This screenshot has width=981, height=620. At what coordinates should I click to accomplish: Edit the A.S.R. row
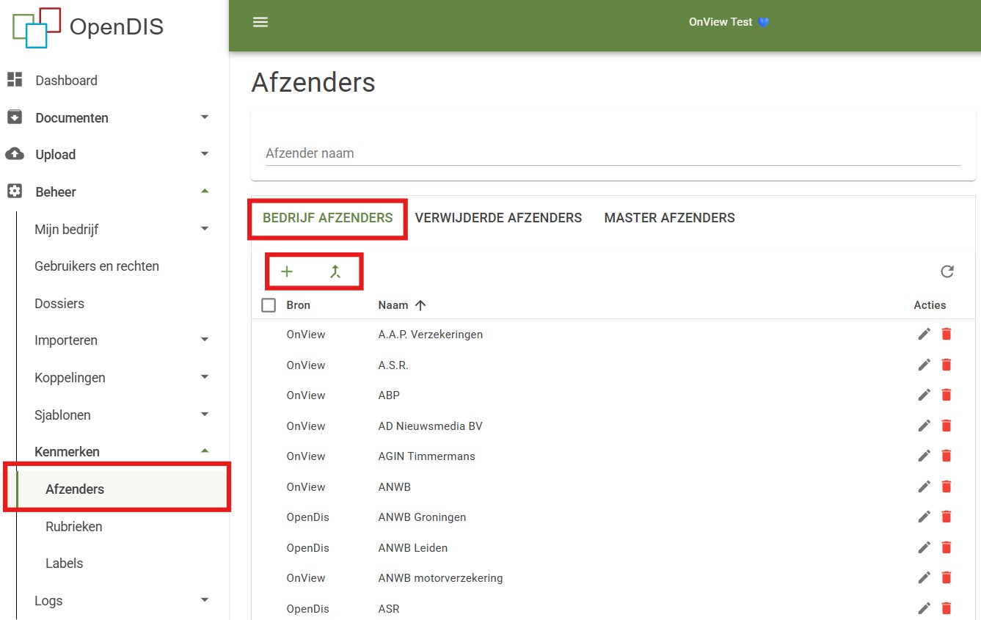925,365
